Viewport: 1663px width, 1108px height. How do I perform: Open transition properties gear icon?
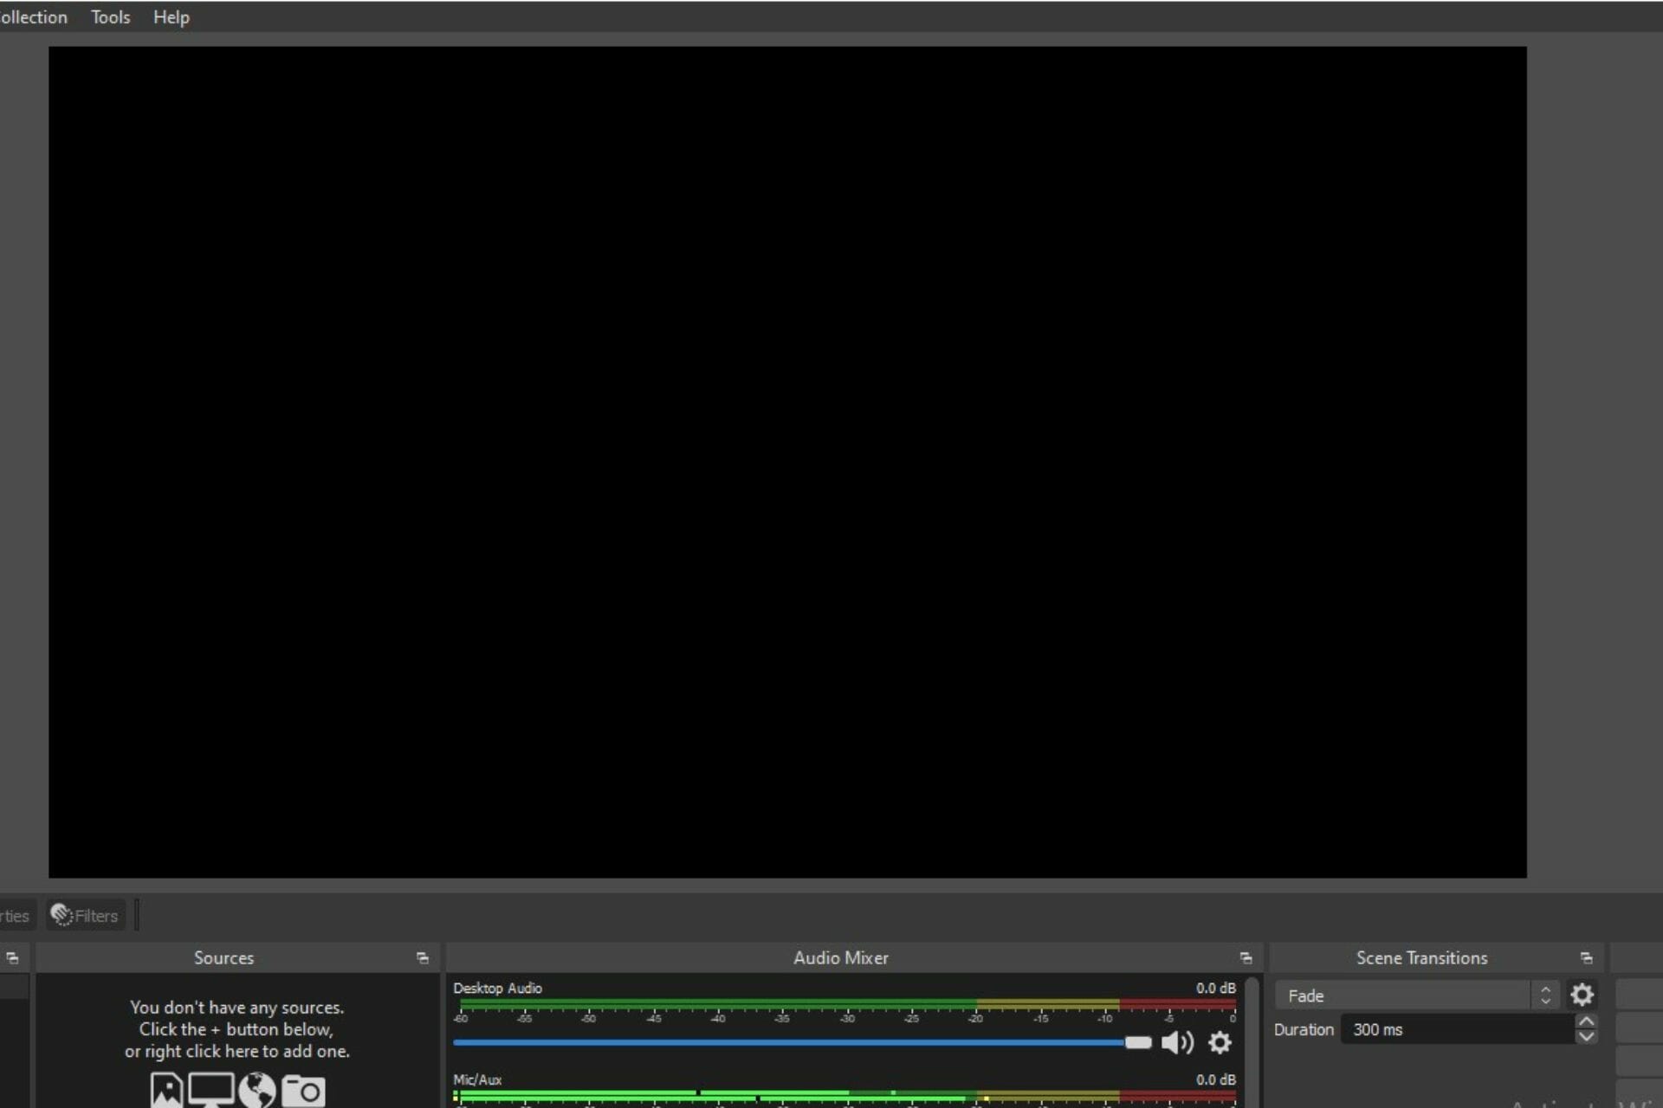point(1582,995)
